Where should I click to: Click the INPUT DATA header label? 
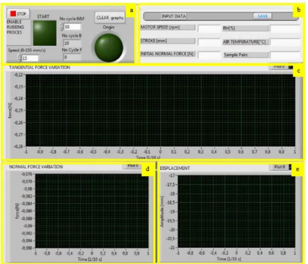coord(173,16)
